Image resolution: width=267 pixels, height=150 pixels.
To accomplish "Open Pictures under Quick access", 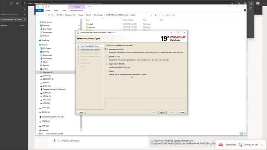I will (46, 36).
